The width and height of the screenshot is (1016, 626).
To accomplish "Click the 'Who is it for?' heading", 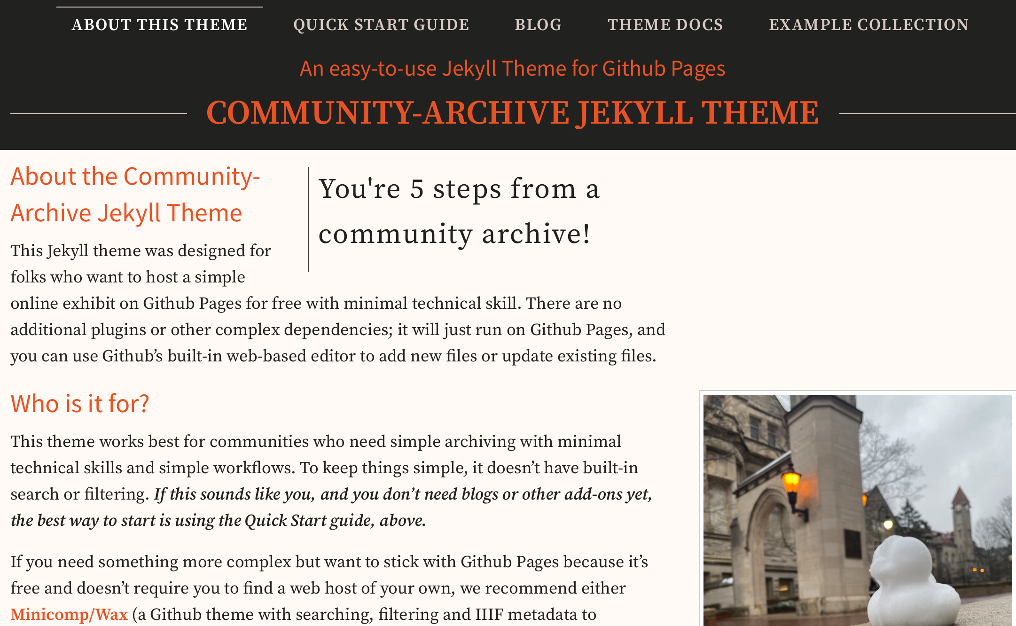I will click(x=79, y=403).
